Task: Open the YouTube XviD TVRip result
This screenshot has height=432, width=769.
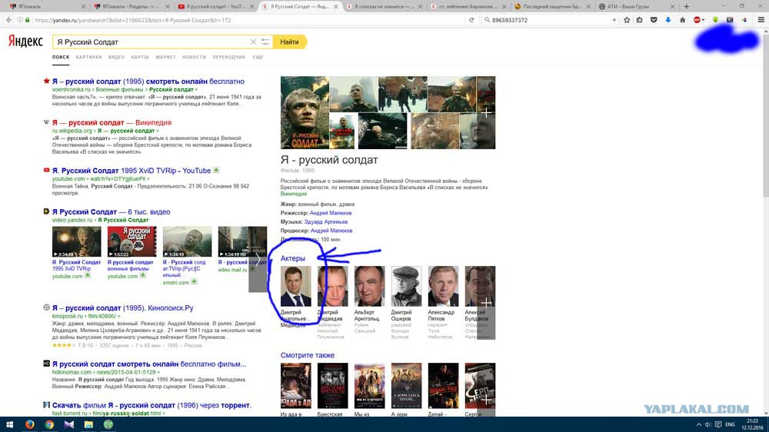Action: coord(131,171)
